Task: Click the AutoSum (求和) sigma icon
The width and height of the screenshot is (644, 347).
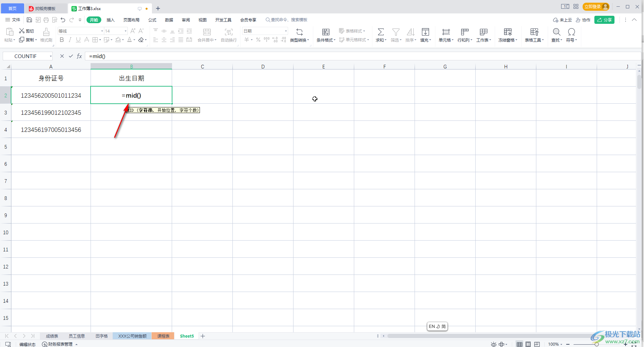Action: (x=381, y=32)
